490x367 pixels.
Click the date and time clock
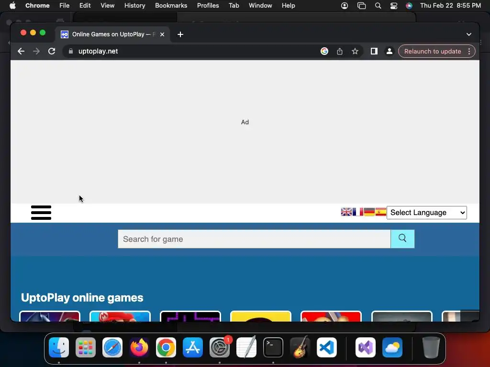point(450,6)
